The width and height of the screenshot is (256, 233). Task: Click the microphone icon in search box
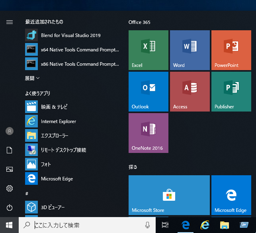coord(147,225)
